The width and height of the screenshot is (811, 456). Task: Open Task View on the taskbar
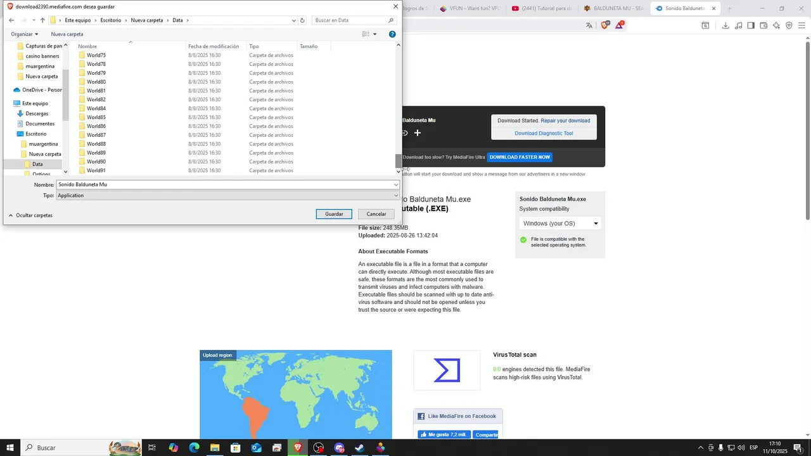pos(152,448)
